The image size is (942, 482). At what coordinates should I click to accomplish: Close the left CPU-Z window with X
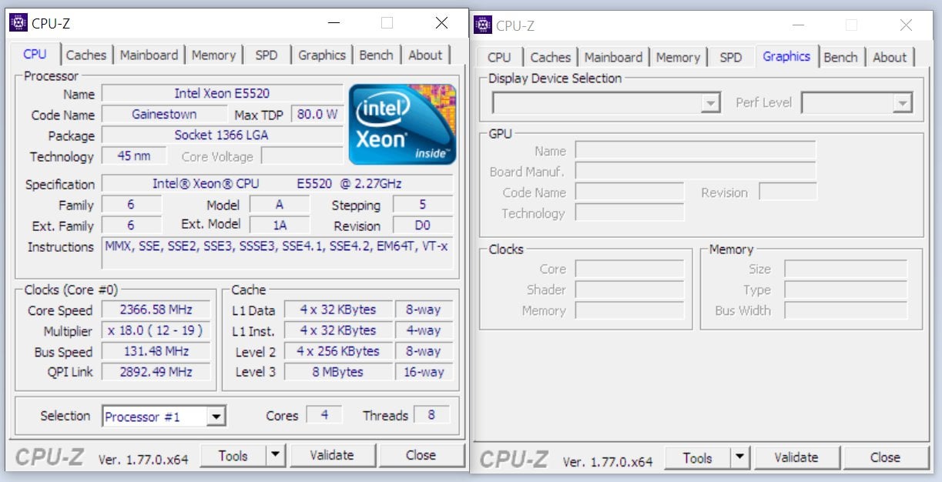click(441, 23)
